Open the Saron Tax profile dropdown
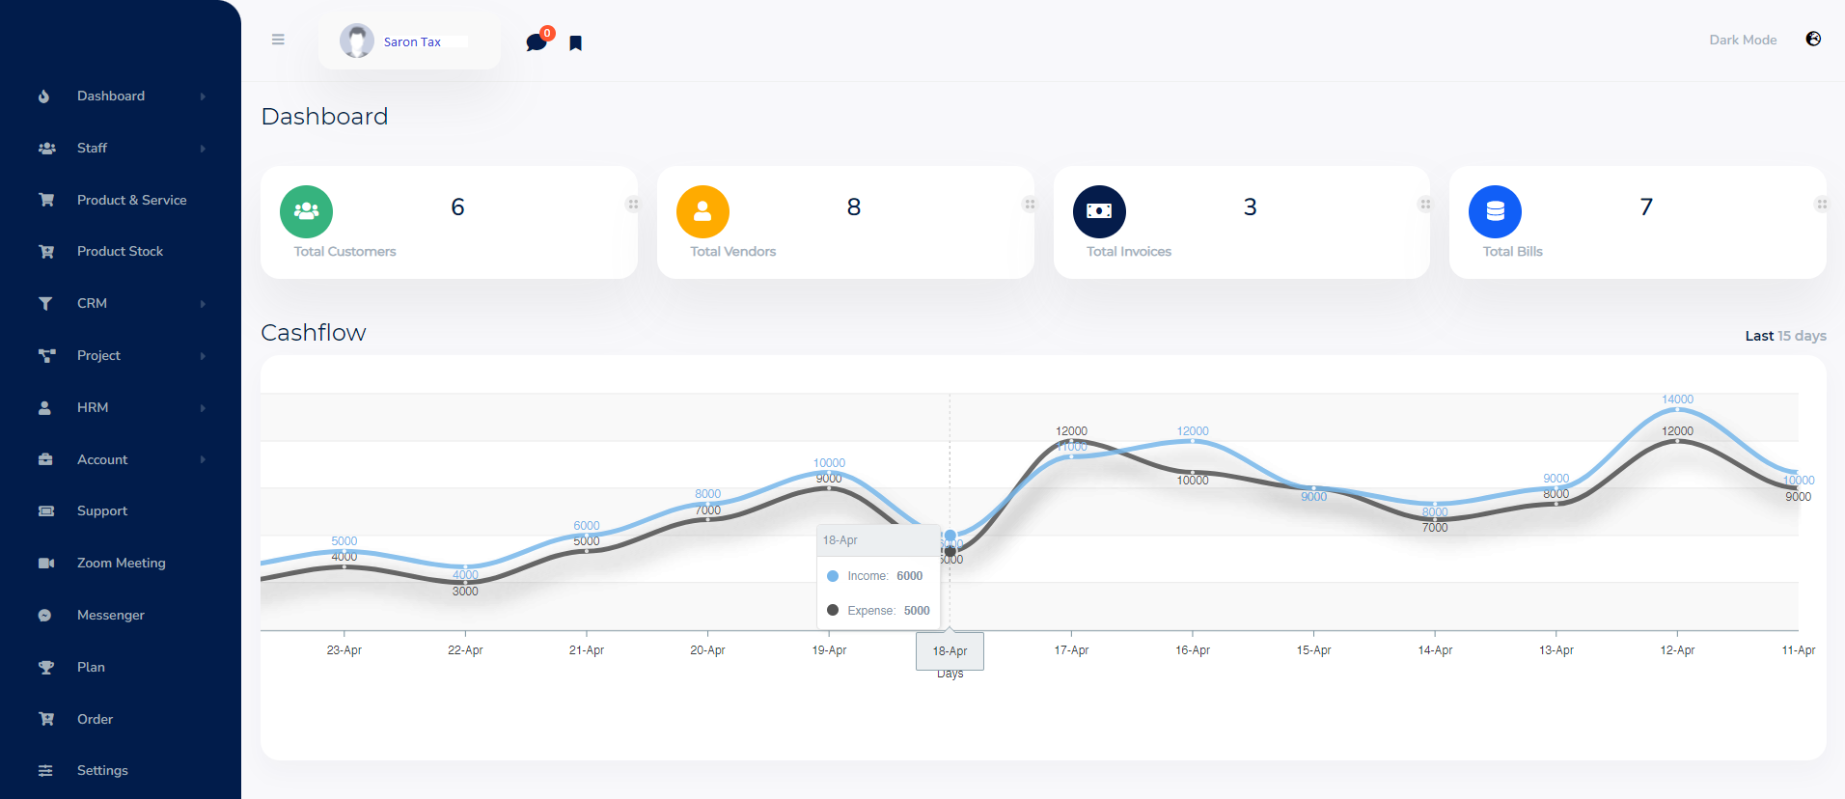Image resolution: width=1845 pixels, height=799 pixels. pyautogui.click(x=409, y=41)
